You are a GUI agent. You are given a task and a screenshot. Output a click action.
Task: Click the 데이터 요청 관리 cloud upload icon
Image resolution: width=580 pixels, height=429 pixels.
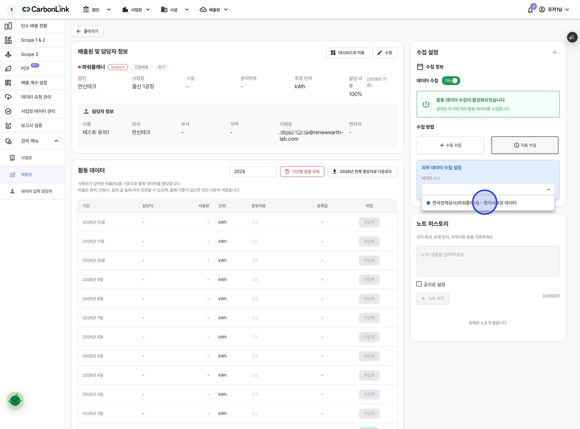8,97
